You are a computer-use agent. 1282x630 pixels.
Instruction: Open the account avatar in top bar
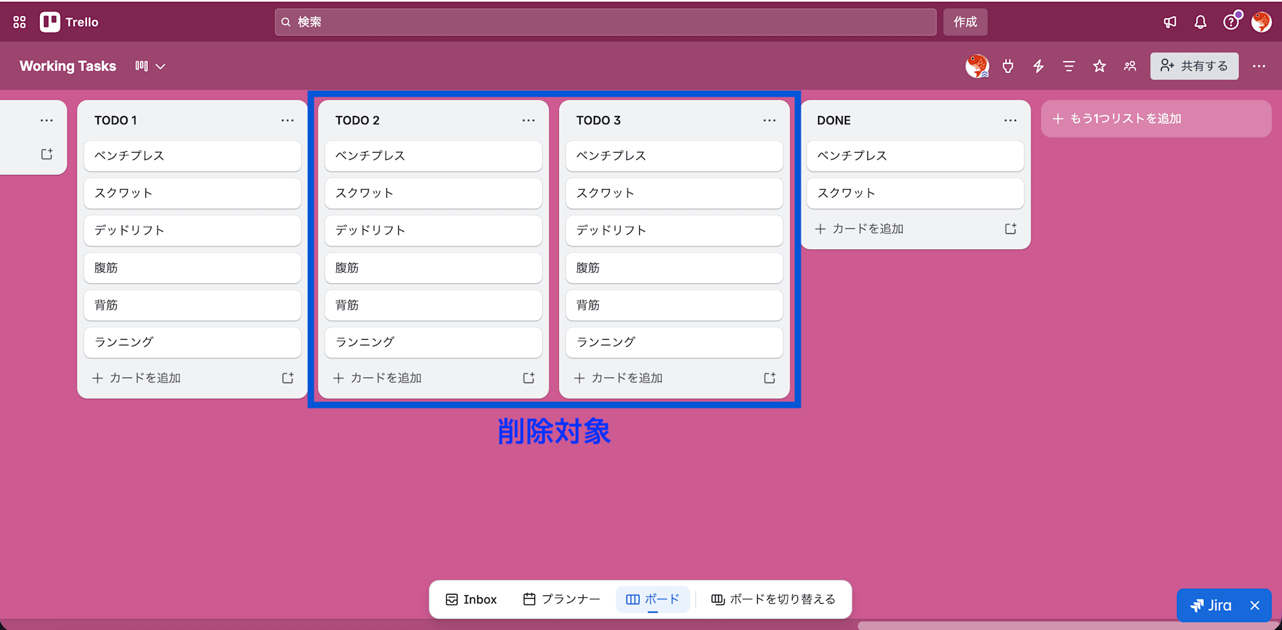(x=1261, y=22)
